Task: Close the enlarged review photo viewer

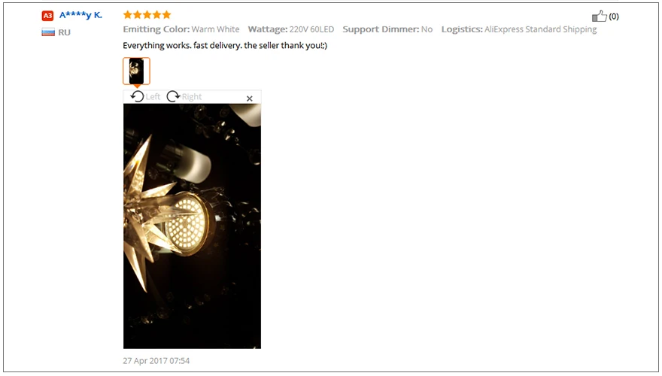Action: pos(250,99)
